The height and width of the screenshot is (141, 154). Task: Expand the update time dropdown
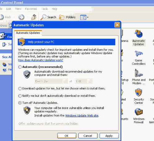coord(90,81)
